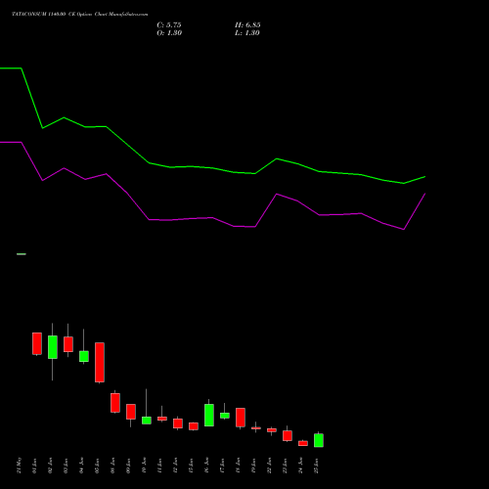Select the red candle for 18 Jun
The height and width of the screenshot is (489, 489).
(x=241, y=418)
